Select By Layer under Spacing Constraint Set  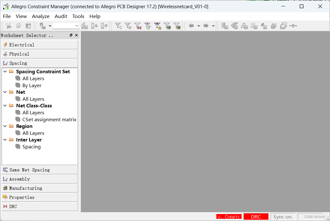32,86
